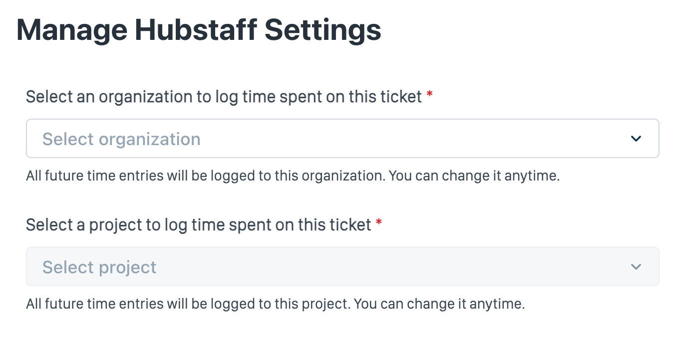Click the red asterisk beside project label

coord(378,224)
